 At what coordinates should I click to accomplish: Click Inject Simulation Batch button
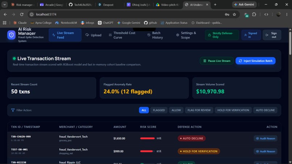pos(255,61)
